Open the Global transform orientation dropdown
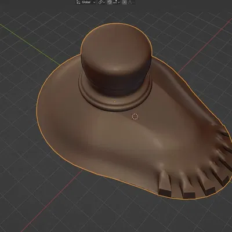The height and width of the screenshot is (232, 232). (x=86, y=2)
